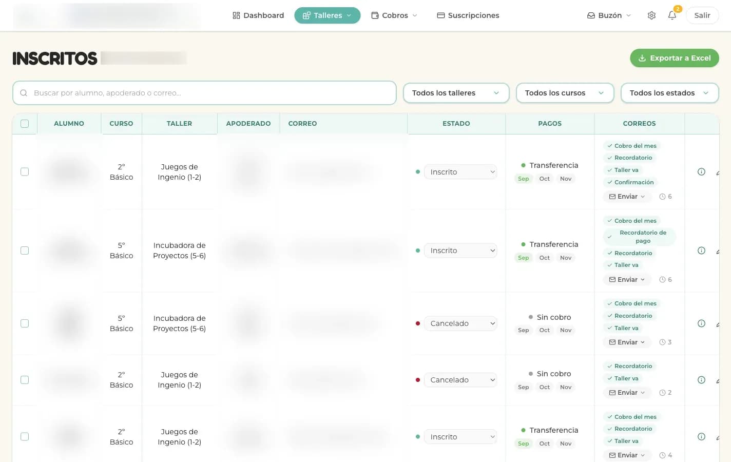The image size is (731, 462).
Task: Click Exportar a Excel
Action: [674, 58]
